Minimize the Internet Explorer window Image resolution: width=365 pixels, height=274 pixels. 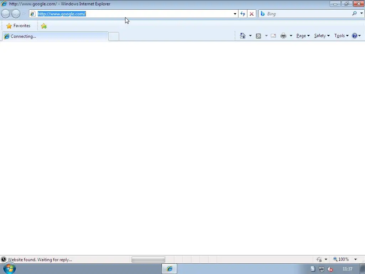click(x=335, y=4)
